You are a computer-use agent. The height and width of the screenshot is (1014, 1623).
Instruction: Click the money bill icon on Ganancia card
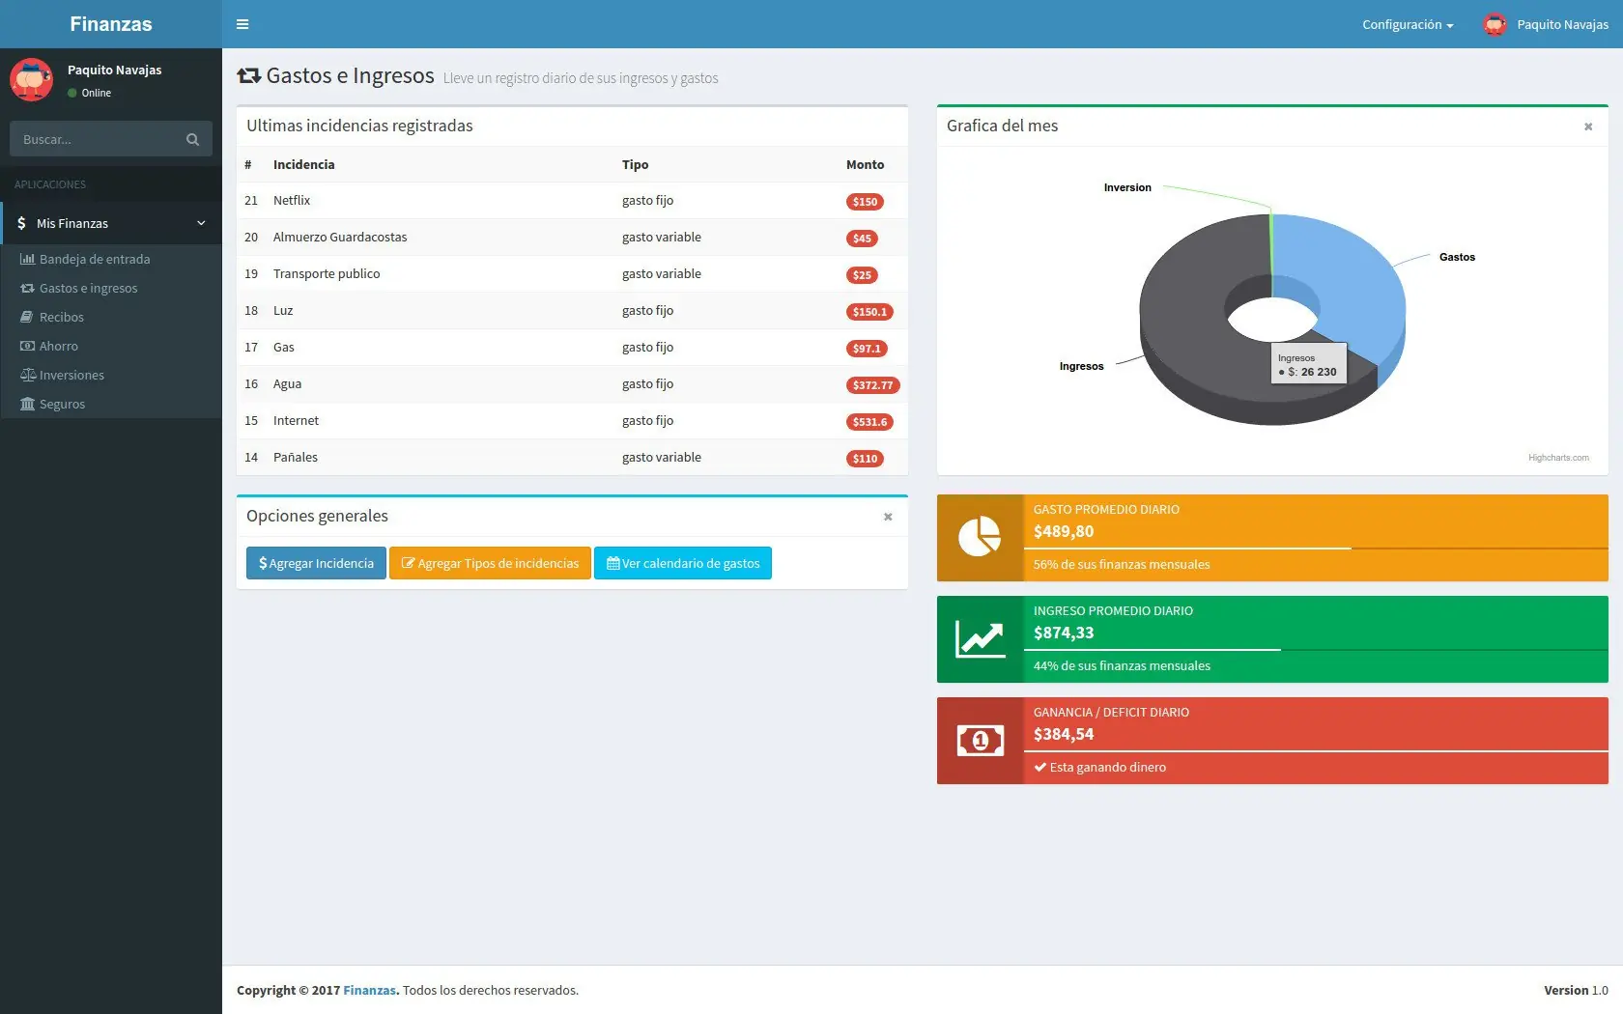pos(980,741)
